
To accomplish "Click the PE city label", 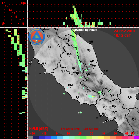I will tap(106, 71).
